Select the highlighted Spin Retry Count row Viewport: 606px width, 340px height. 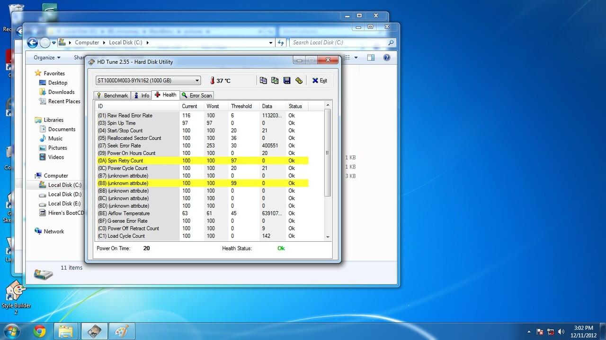[202, 161]
